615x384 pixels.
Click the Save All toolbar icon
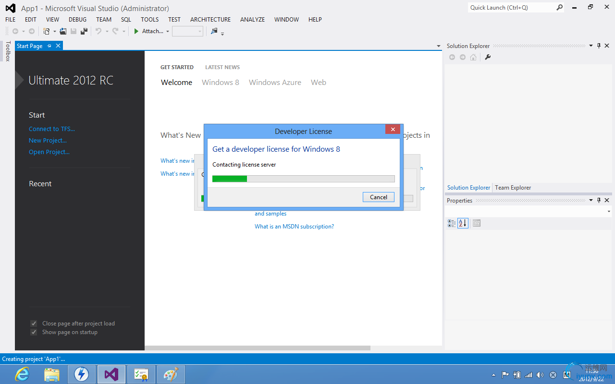point(84,31)
